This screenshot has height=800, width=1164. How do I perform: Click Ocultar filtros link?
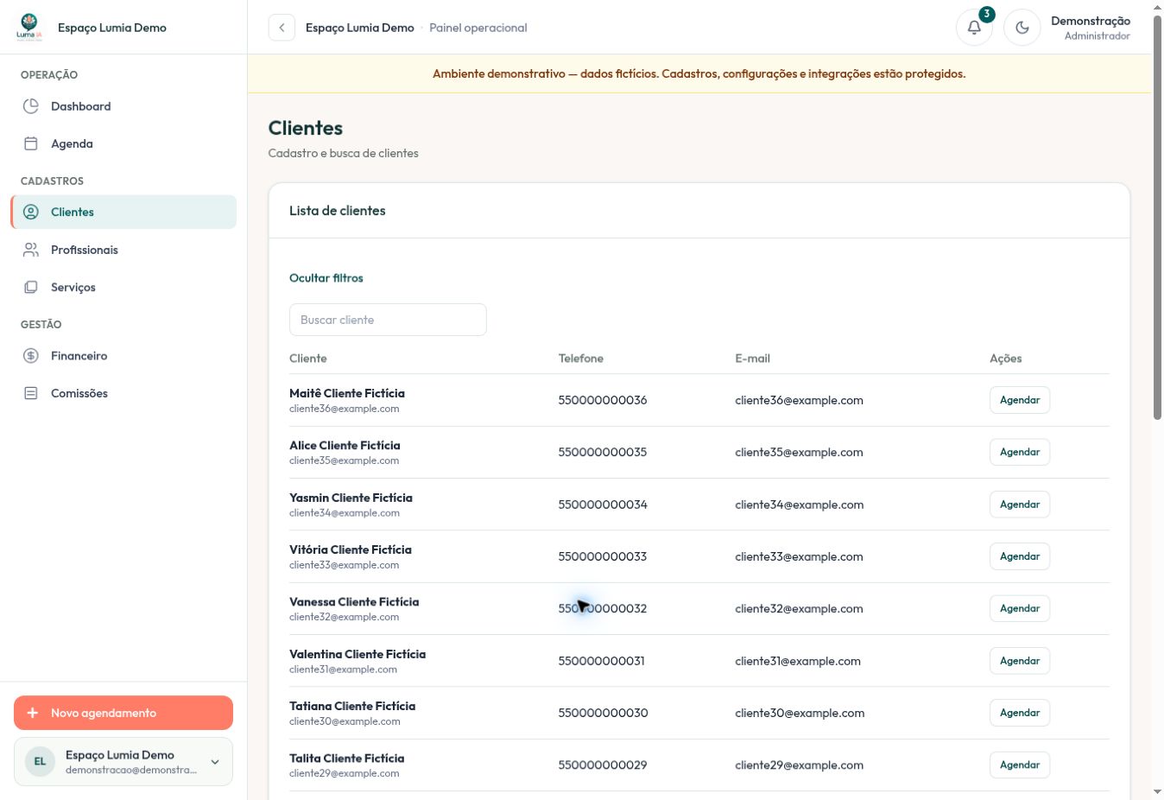326,278
